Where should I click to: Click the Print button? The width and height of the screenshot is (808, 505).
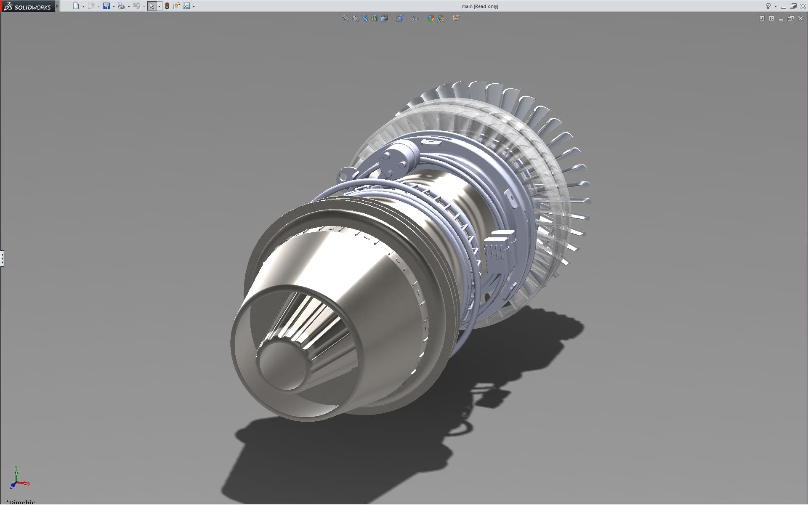(x=121, y=6)
